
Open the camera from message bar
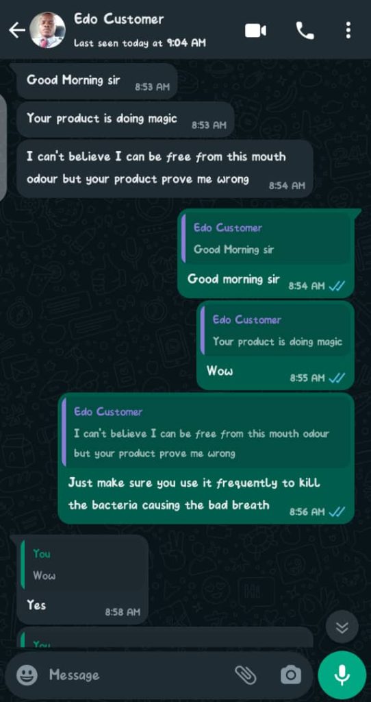click(x=290, y=675)
